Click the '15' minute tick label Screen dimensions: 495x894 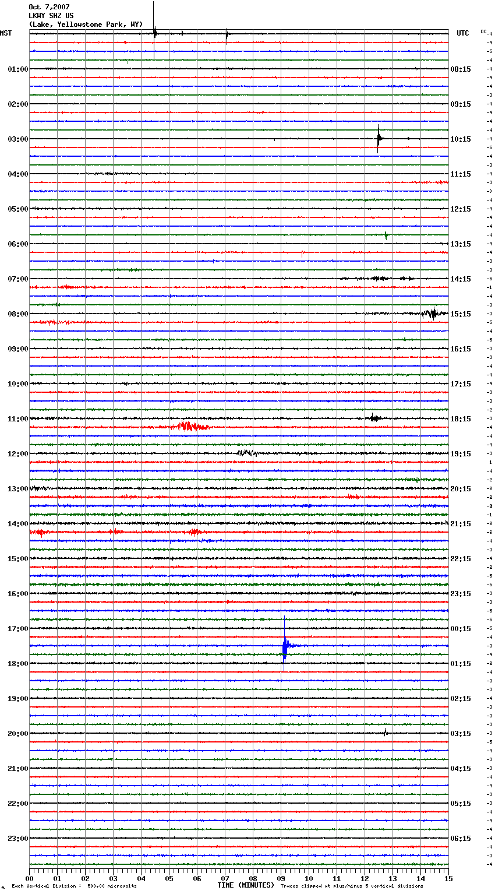pos(448,878)
